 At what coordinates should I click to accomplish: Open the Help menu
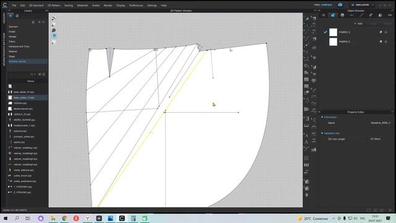click(x=163, y=6)
